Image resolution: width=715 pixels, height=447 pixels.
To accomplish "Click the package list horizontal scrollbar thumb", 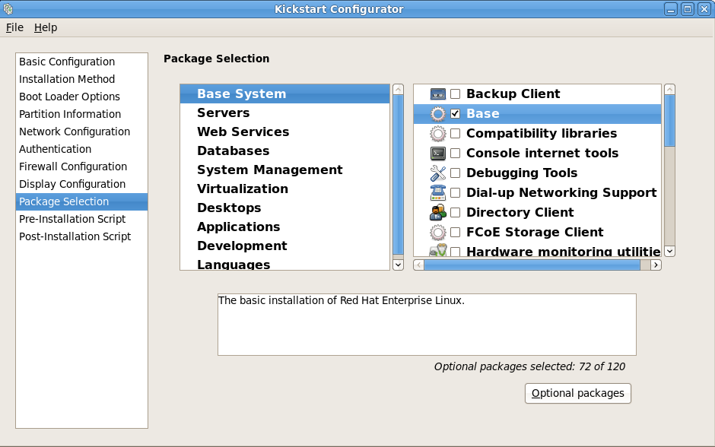I will (532, 265).
